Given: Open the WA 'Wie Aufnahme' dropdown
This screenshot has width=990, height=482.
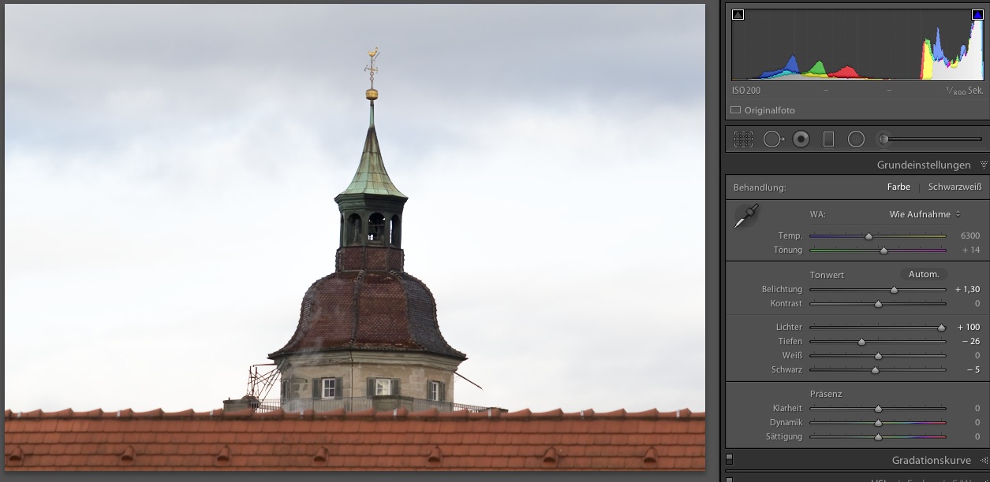Looking at the screenshot, I should pyautogui.click(x=925, y=214).
